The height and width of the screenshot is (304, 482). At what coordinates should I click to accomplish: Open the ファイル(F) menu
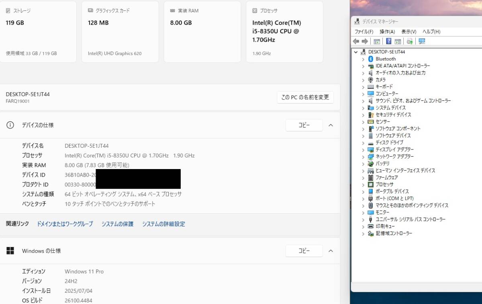point(364,32)
